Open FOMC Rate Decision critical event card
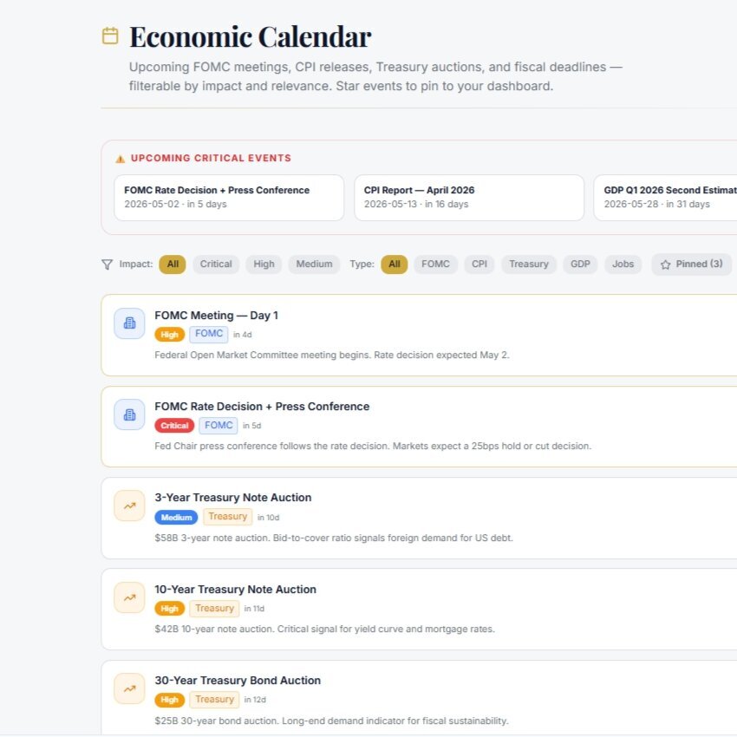 [x=229, y=198]
